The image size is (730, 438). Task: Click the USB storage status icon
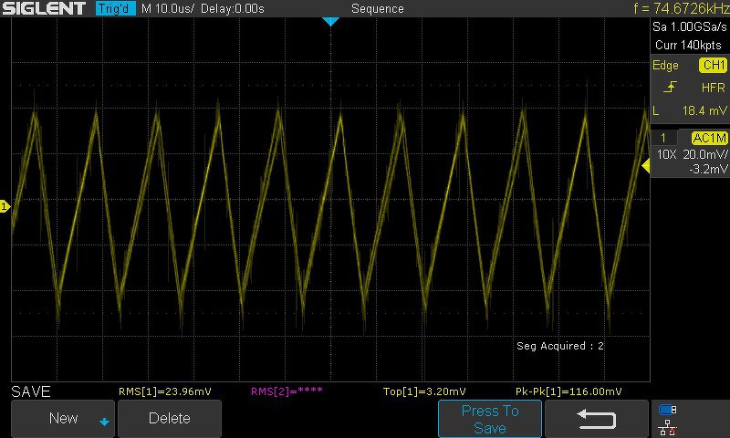pyautogui.click(x=668, y=410)
